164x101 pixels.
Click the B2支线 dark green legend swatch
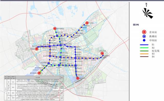click(x=144, y=51)
